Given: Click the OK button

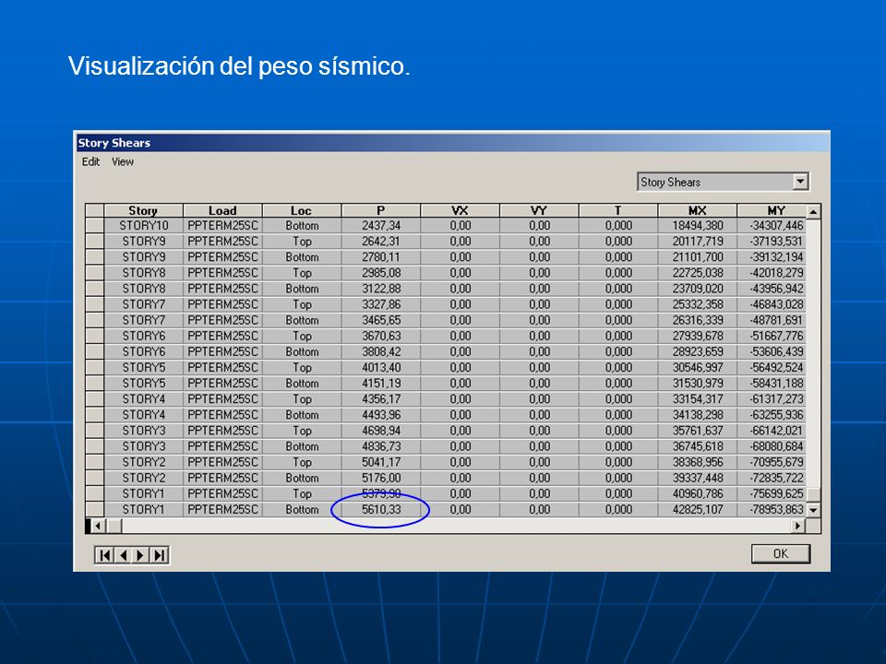Looking at the screenshot, I should pyautogui.click(x=781, y=554).
